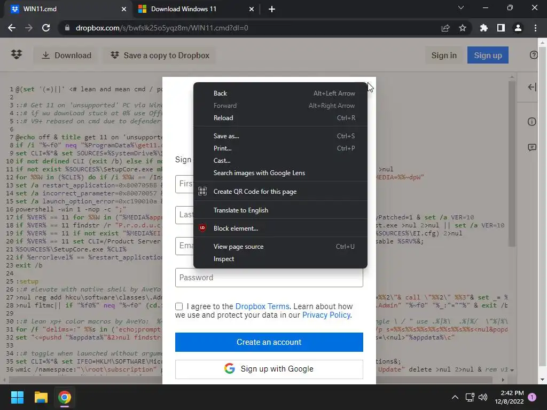Collapse the Dropbox sidebar arrow icon
This screenshot has height=410, width=547.
(x=532, y=87)
